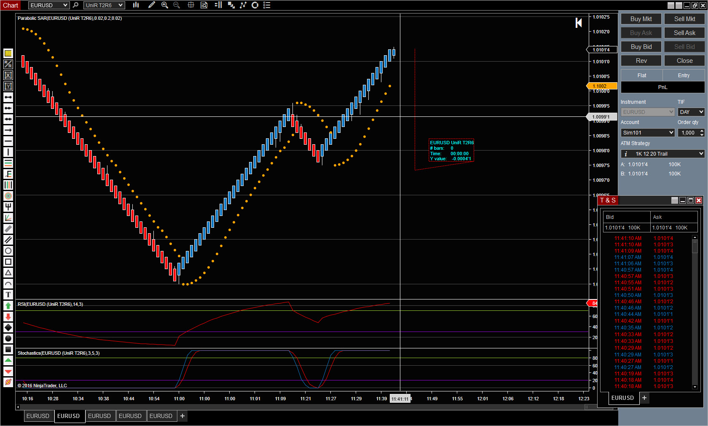Click the Sell Ask button

(684, 33)
